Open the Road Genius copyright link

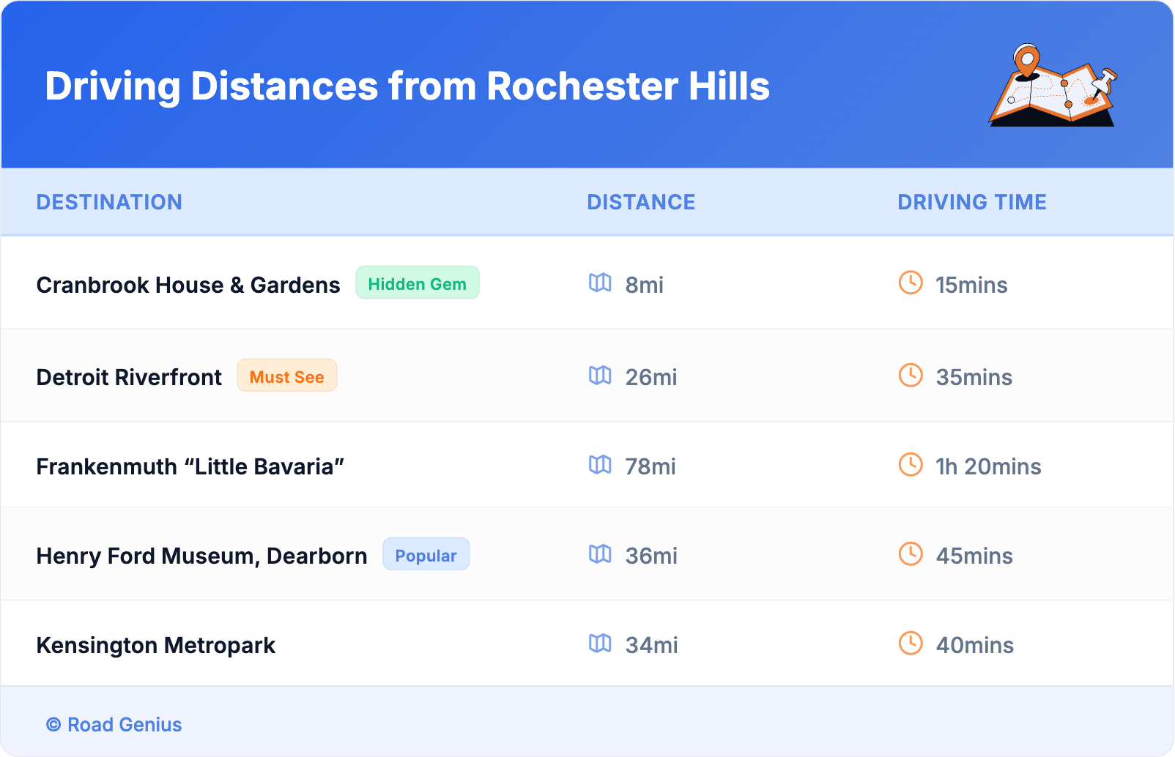pyautogui.click(x=114, y=725)
